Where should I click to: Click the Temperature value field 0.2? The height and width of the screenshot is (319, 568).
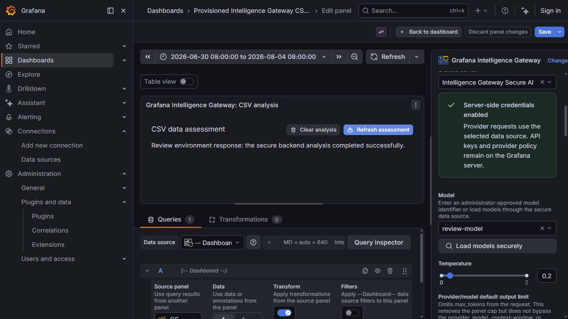point(547,276)
